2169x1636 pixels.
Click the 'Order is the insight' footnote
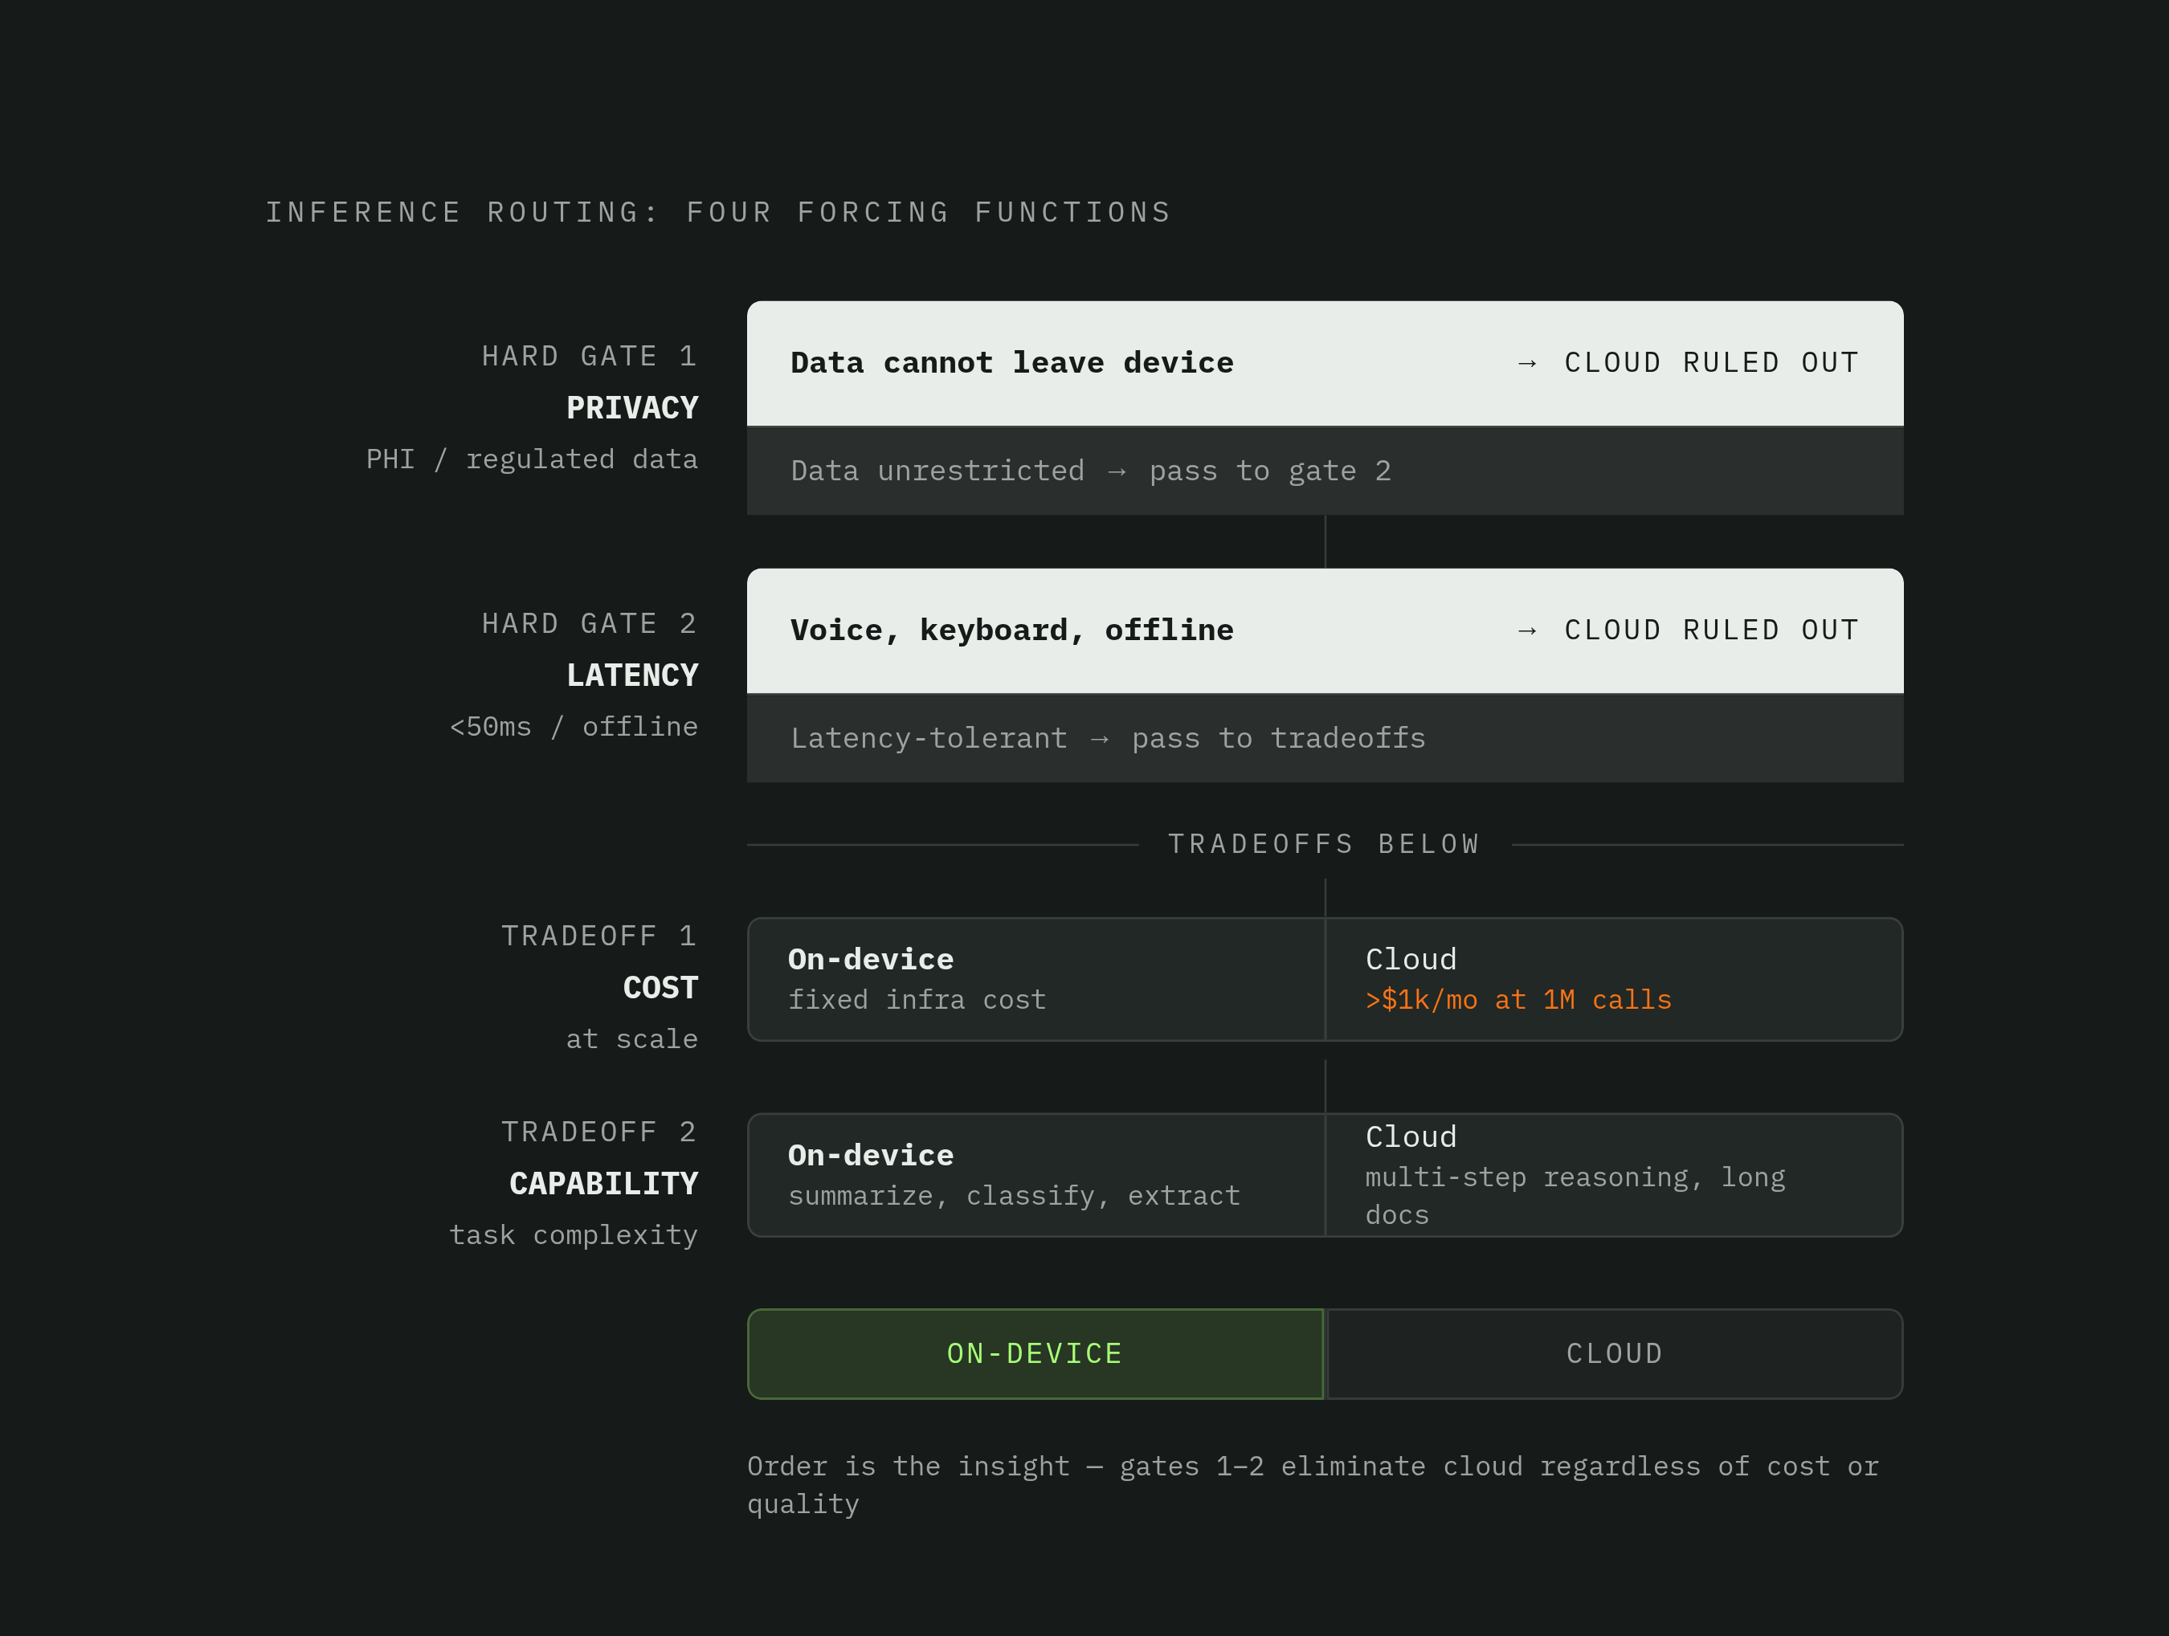[1313, 1485]
